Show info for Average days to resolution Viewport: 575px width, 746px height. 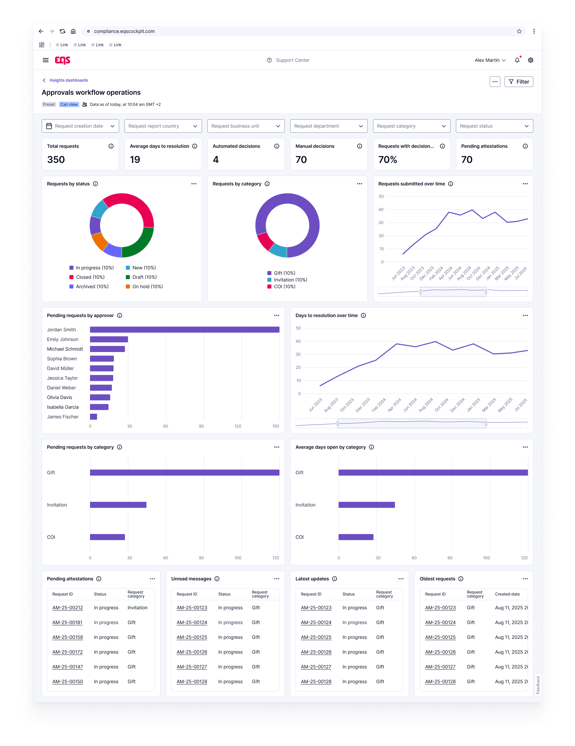195,146
